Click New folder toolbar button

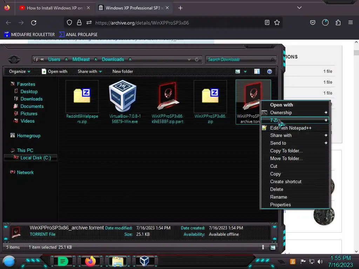[x=123, y=71]
